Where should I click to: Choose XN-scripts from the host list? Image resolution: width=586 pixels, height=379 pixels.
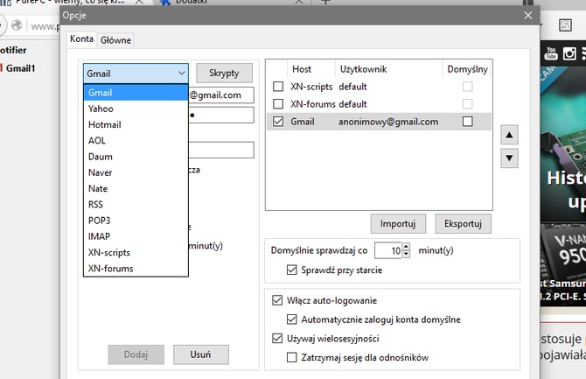click(136, 253)
